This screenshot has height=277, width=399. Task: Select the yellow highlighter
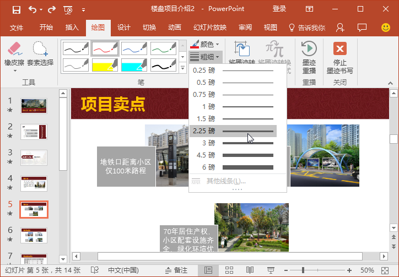pyautogui.click(x=105, y=65)
